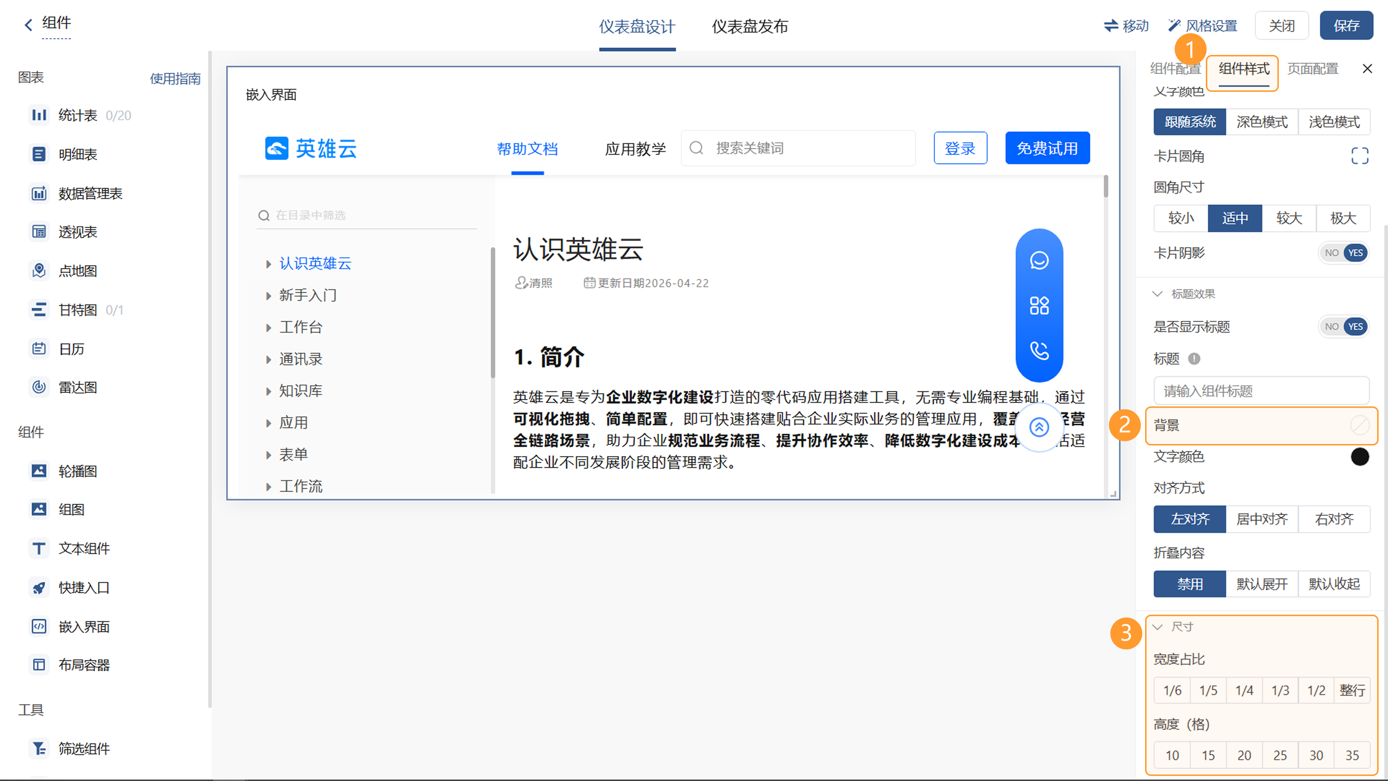
Task: Select the 快捷入口 rocket icon
Action: (39, 588)
